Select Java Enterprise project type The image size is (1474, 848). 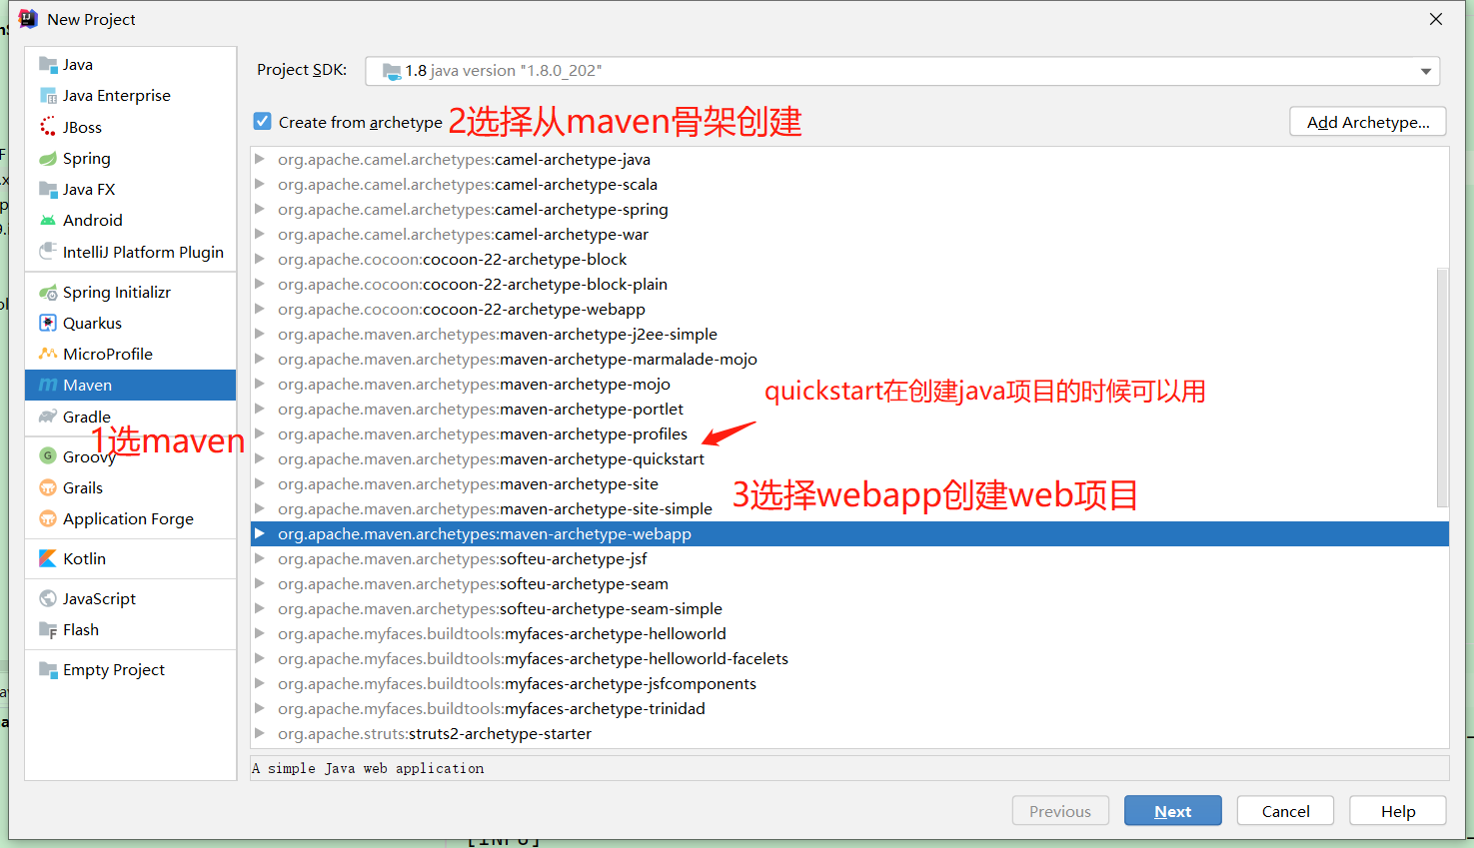pyautogui.click(x=131, y=96)
